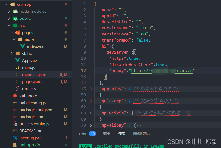Click the public folder icon
The width and height of the screenshot is (221, 148).
pos(15,19)
